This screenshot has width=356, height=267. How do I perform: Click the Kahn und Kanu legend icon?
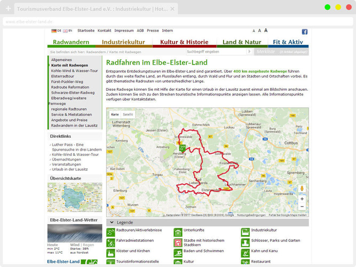(245, 253)
